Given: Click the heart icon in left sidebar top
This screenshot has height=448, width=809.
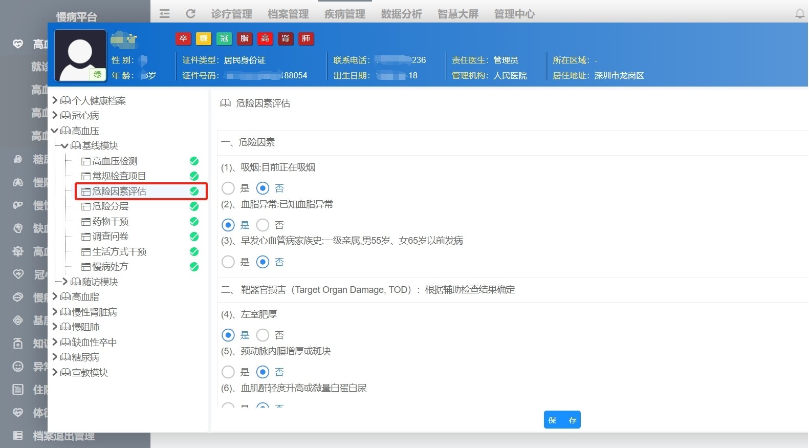Looking at the screenshot, I should [18, 44].
